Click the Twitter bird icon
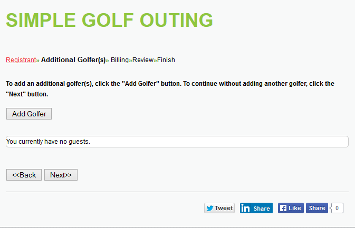The image size is (355, 228). 209,208
